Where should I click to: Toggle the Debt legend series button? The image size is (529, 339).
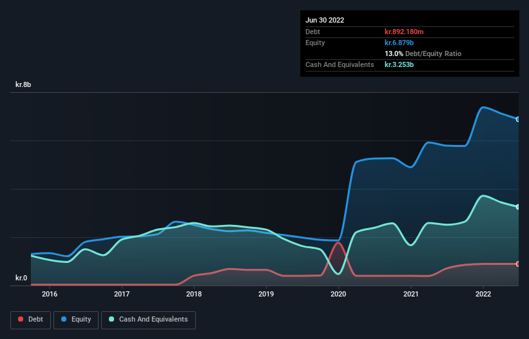click(x=31, y=320)
